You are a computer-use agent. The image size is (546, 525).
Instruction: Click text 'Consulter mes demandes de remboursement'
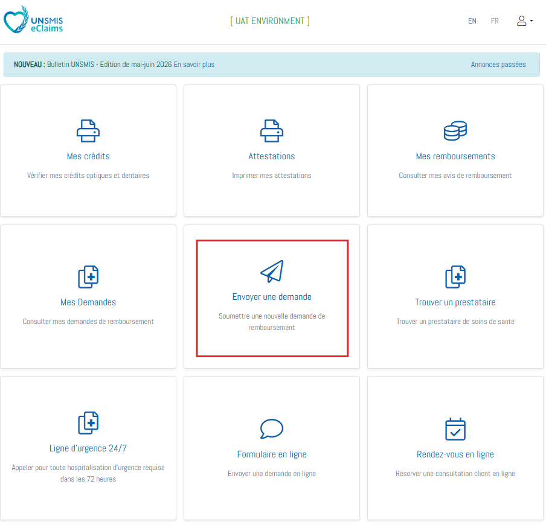88,322
